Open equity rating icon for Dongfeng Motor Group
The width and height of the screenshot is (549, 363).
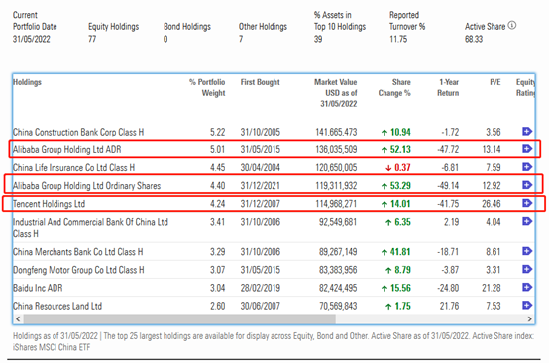(x=527, y=269)
